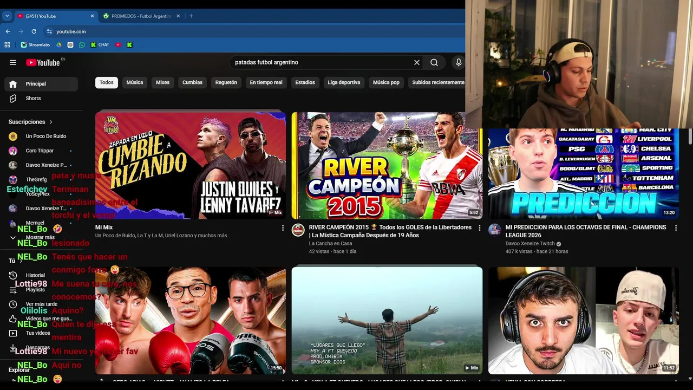Image resolution: width=693 pixels, height=390 pixels.
Task: Open Caro Trippar subscription
Action: tap(41, 151)
